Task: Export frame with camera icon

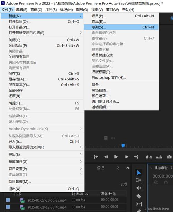Action: tap(169, 157)
